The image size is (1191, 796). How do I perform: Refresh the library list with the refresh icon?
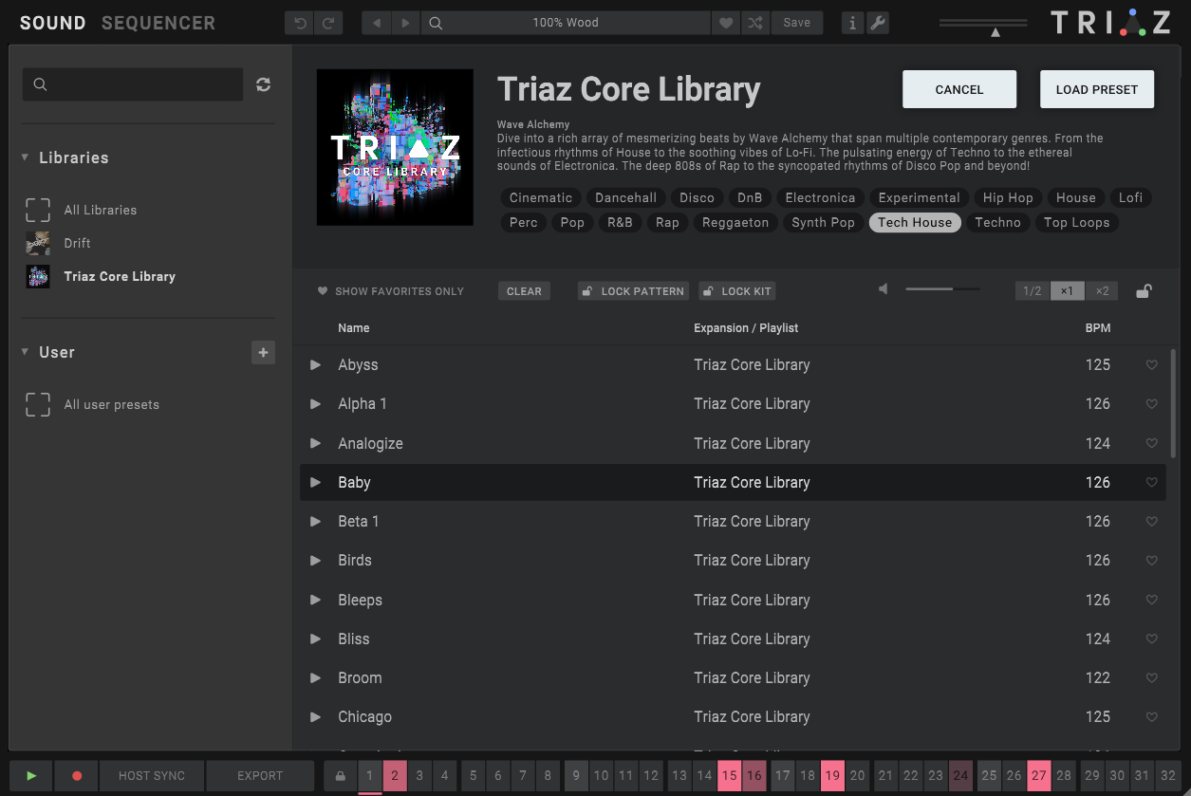pos(263,83)
